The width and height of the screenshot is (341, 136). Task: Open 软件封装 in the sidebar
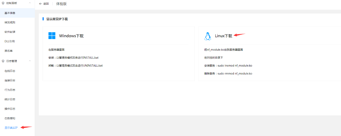pos(17,32)
